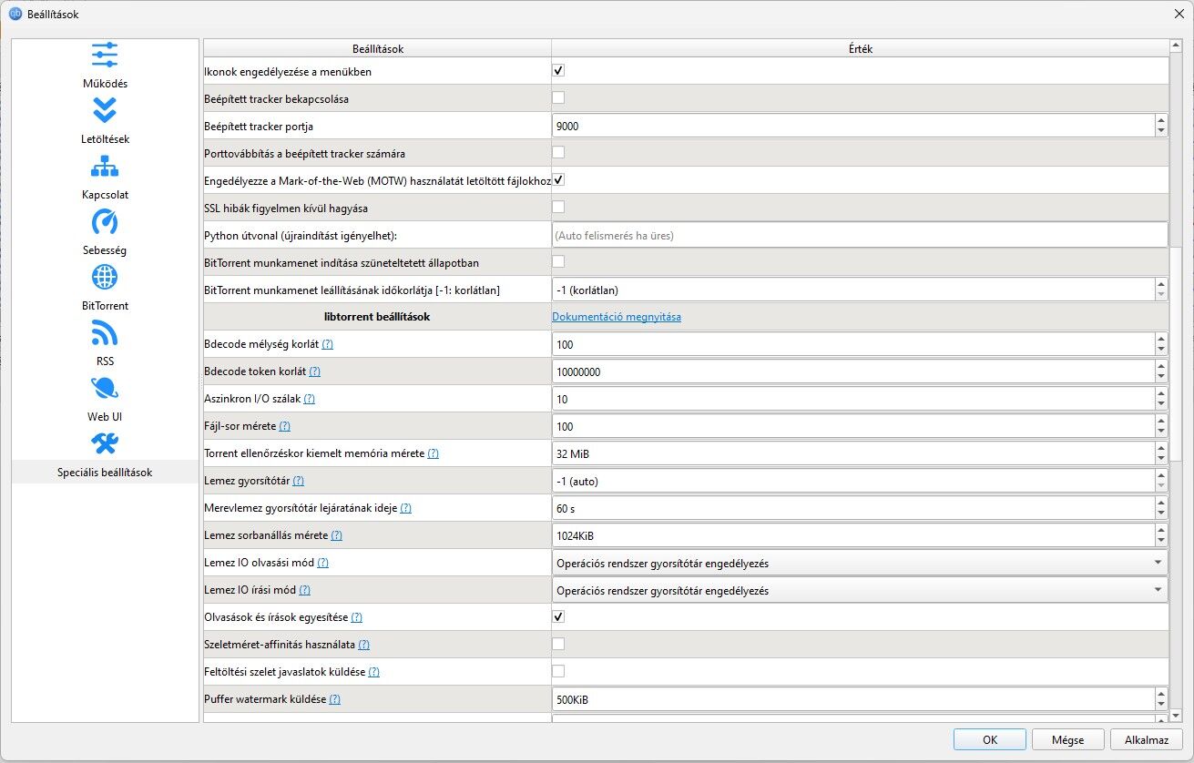The height and width of the screenshot is (763, 1194).
Task: Open help for Merevlemez gyorsítótár lejáratának ideje
Action: [406, 508]
